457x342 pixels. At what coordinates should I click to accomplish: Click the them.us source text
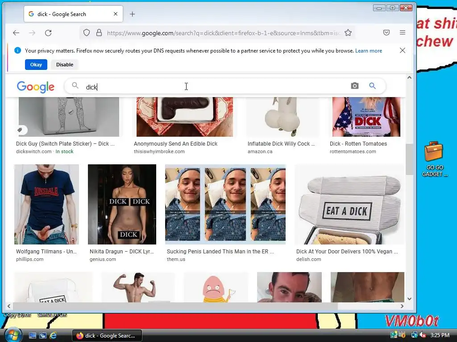click(176, 260)
